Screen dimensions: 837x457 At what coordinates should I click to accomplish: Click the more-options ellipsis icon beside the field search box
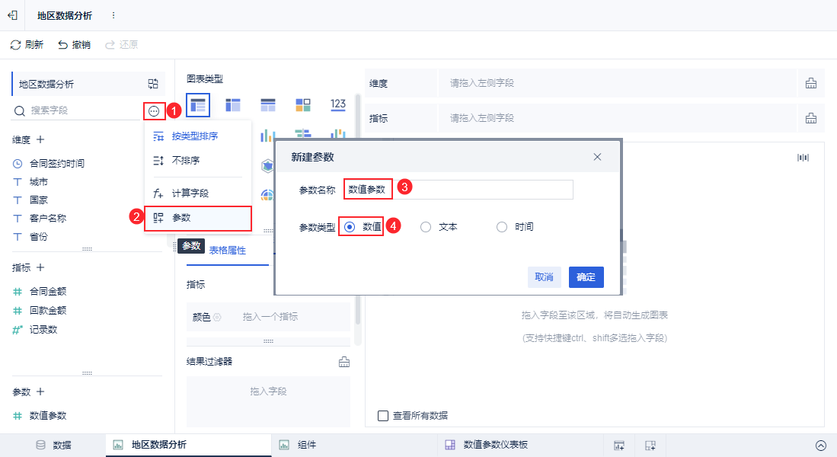pyautogui.click(x=154, y=111)
